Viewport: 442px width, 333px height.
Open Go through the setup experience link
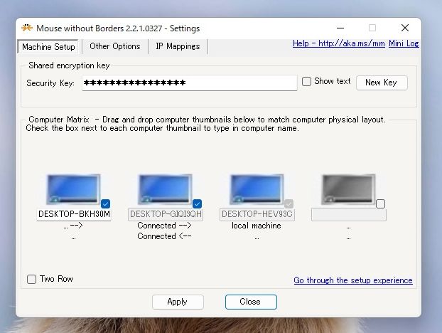[353, 280]
